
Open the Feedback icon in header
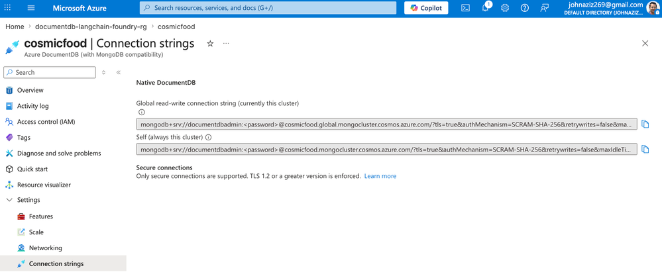coord(545,8)
